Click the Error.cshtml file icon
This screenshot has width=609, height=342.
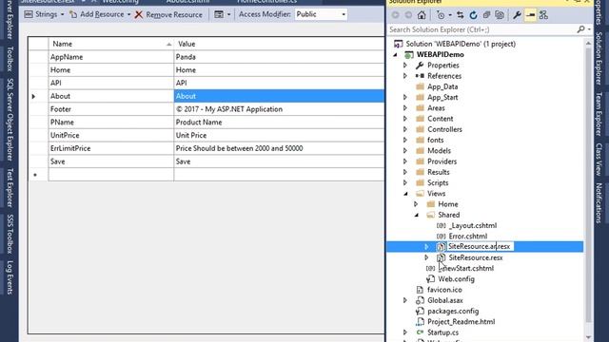point(441,237)
